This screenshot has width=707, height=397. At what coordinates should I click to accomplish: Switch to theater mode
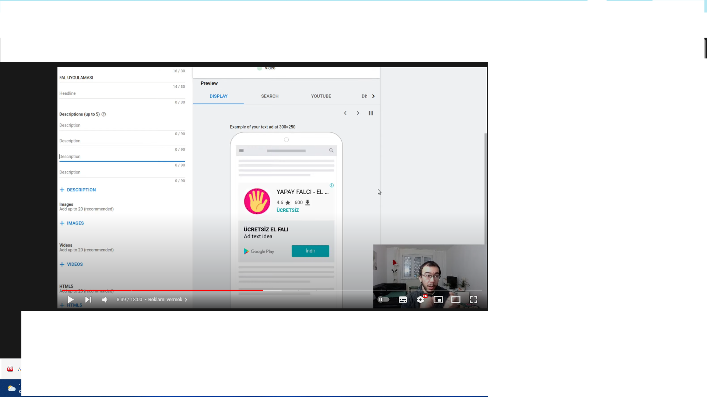click(455, 300)
